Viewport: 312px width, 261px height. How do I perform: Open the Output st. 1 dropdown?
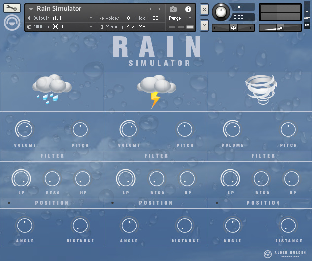tap(60, 18)
